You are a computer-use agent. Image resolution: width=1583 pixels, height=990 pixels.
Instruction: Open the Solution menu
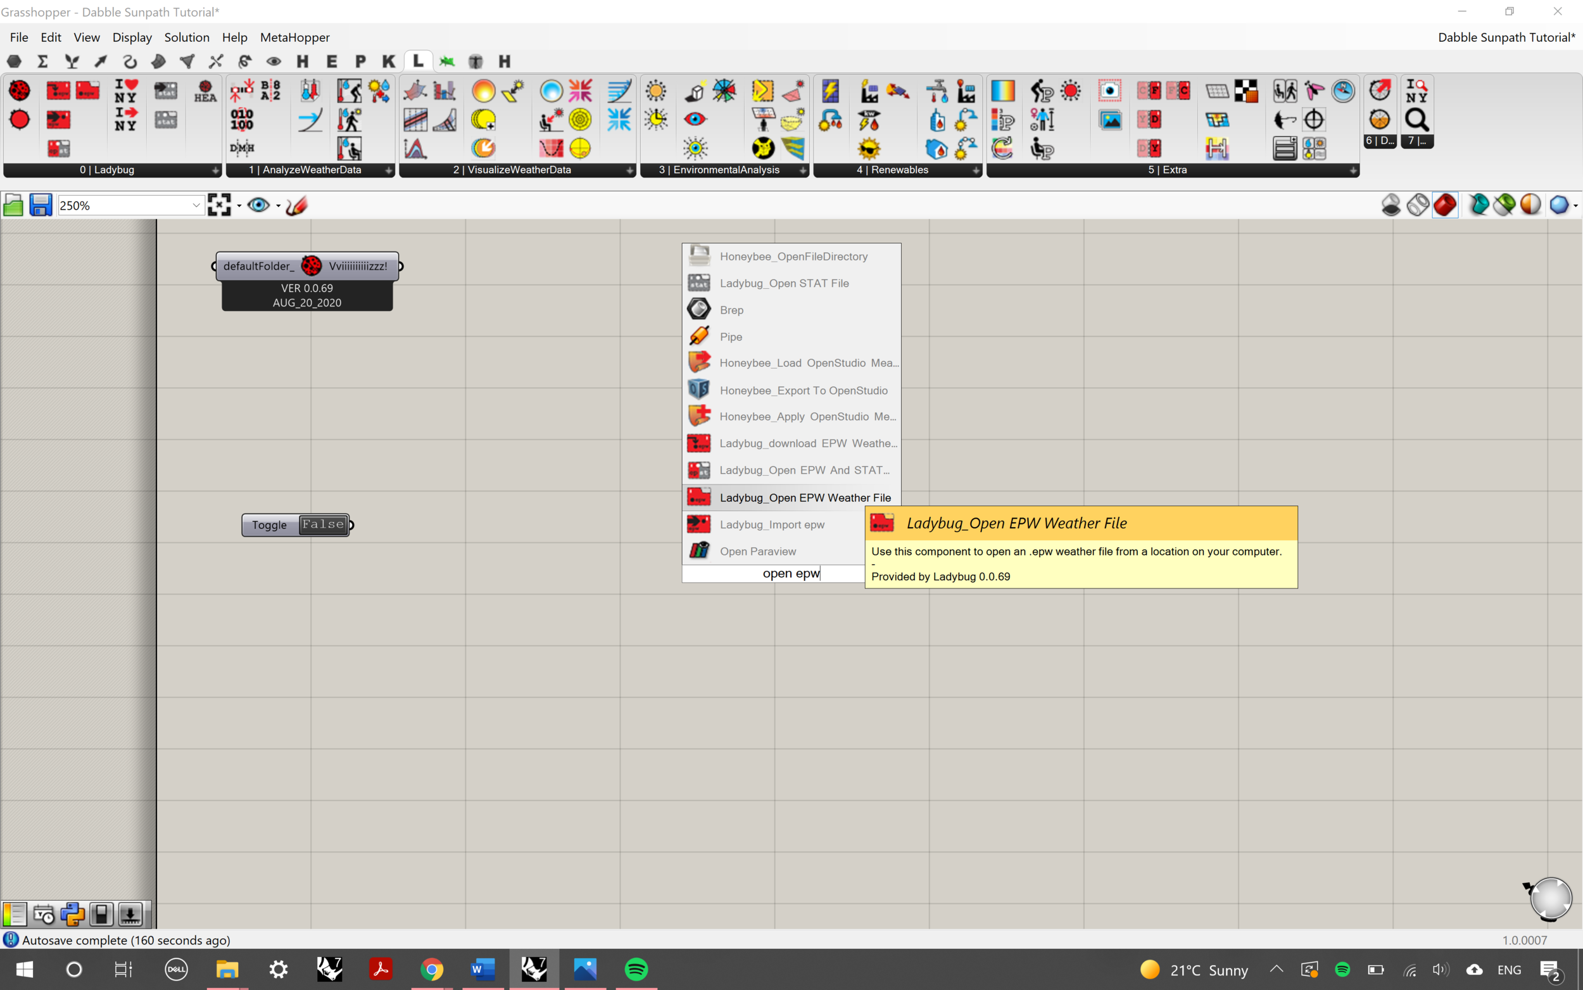point(187,37)
